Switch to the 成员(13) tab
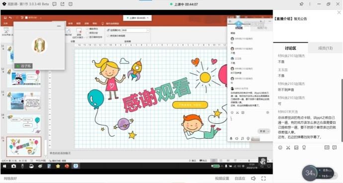The image size is (343, 183). coord(325,48)
